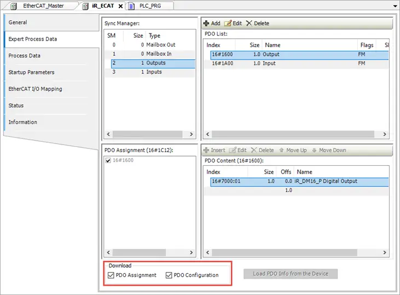The image size is (400, 295).
Task: Click the Delete X icon above PDO Content
Action: (x=254, y=150)
